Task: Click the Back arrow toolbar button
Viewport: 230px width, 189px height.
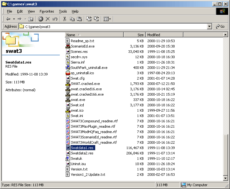Action: tap(8, 19)
